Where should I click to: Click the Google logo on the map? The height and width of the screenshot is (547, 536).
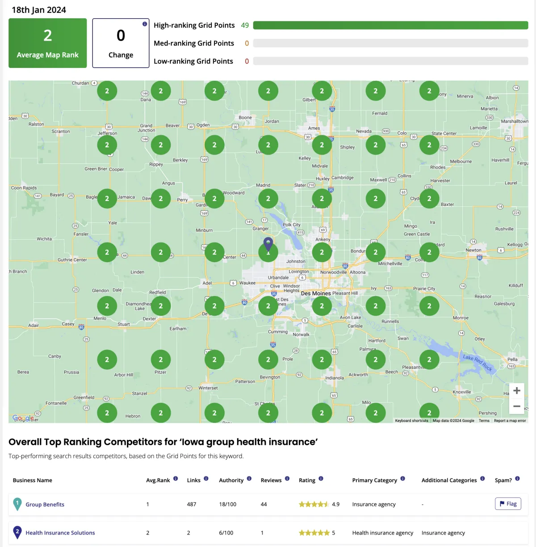23,418
